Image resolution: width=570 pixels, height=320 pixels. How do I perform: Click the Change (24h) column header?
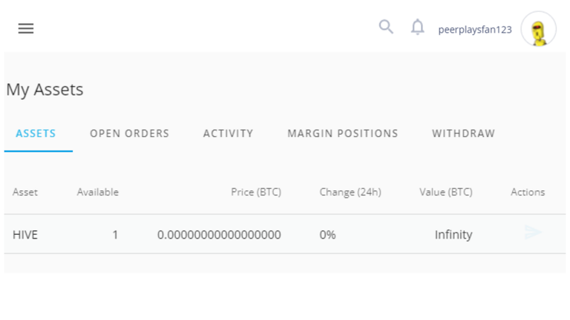pos(350,192)
